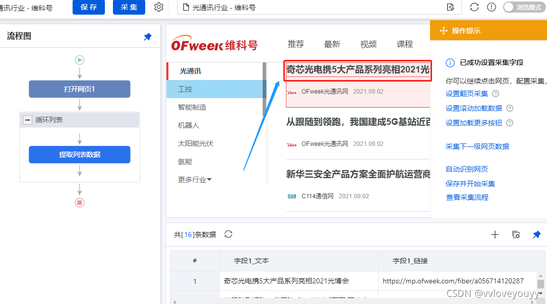
Task: Pin the data preview panel
Action: [536, 235]
